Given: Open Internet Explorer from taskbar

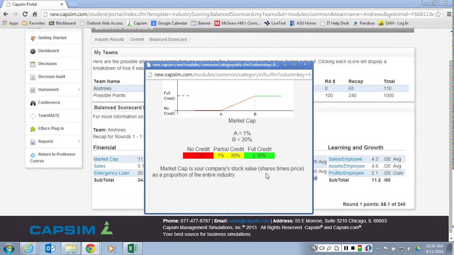Looking at the screenshot, I should coord(28,249).
